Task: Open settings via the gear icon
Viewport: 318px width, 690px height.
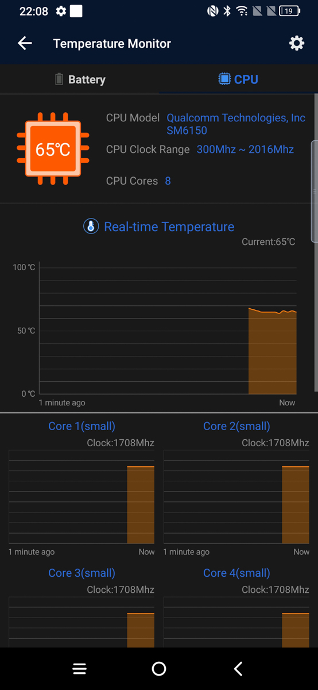Action: click(296, 43)
